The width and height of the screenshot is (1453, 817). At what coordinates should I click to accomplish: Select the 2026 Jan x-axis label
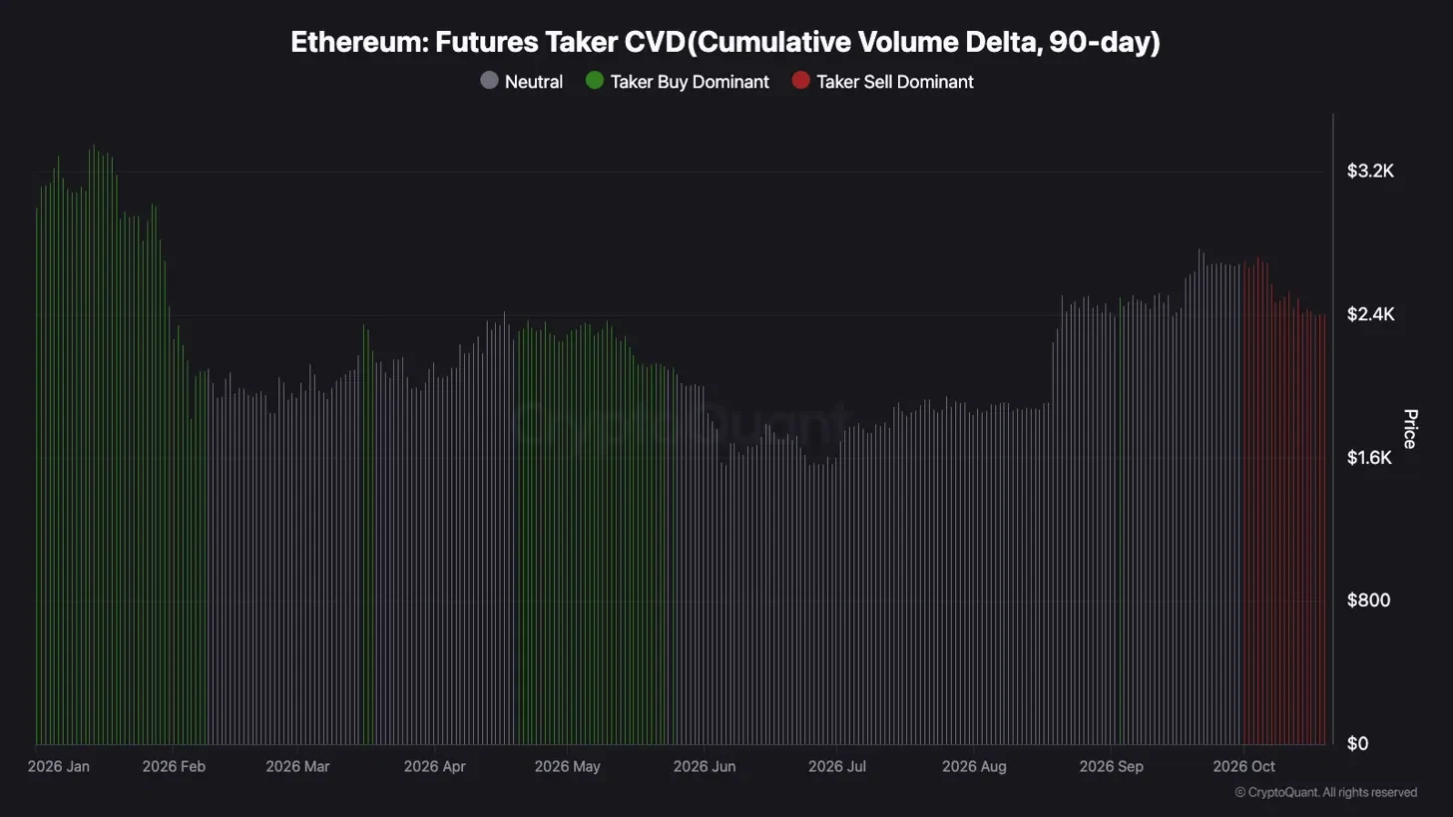59,766
